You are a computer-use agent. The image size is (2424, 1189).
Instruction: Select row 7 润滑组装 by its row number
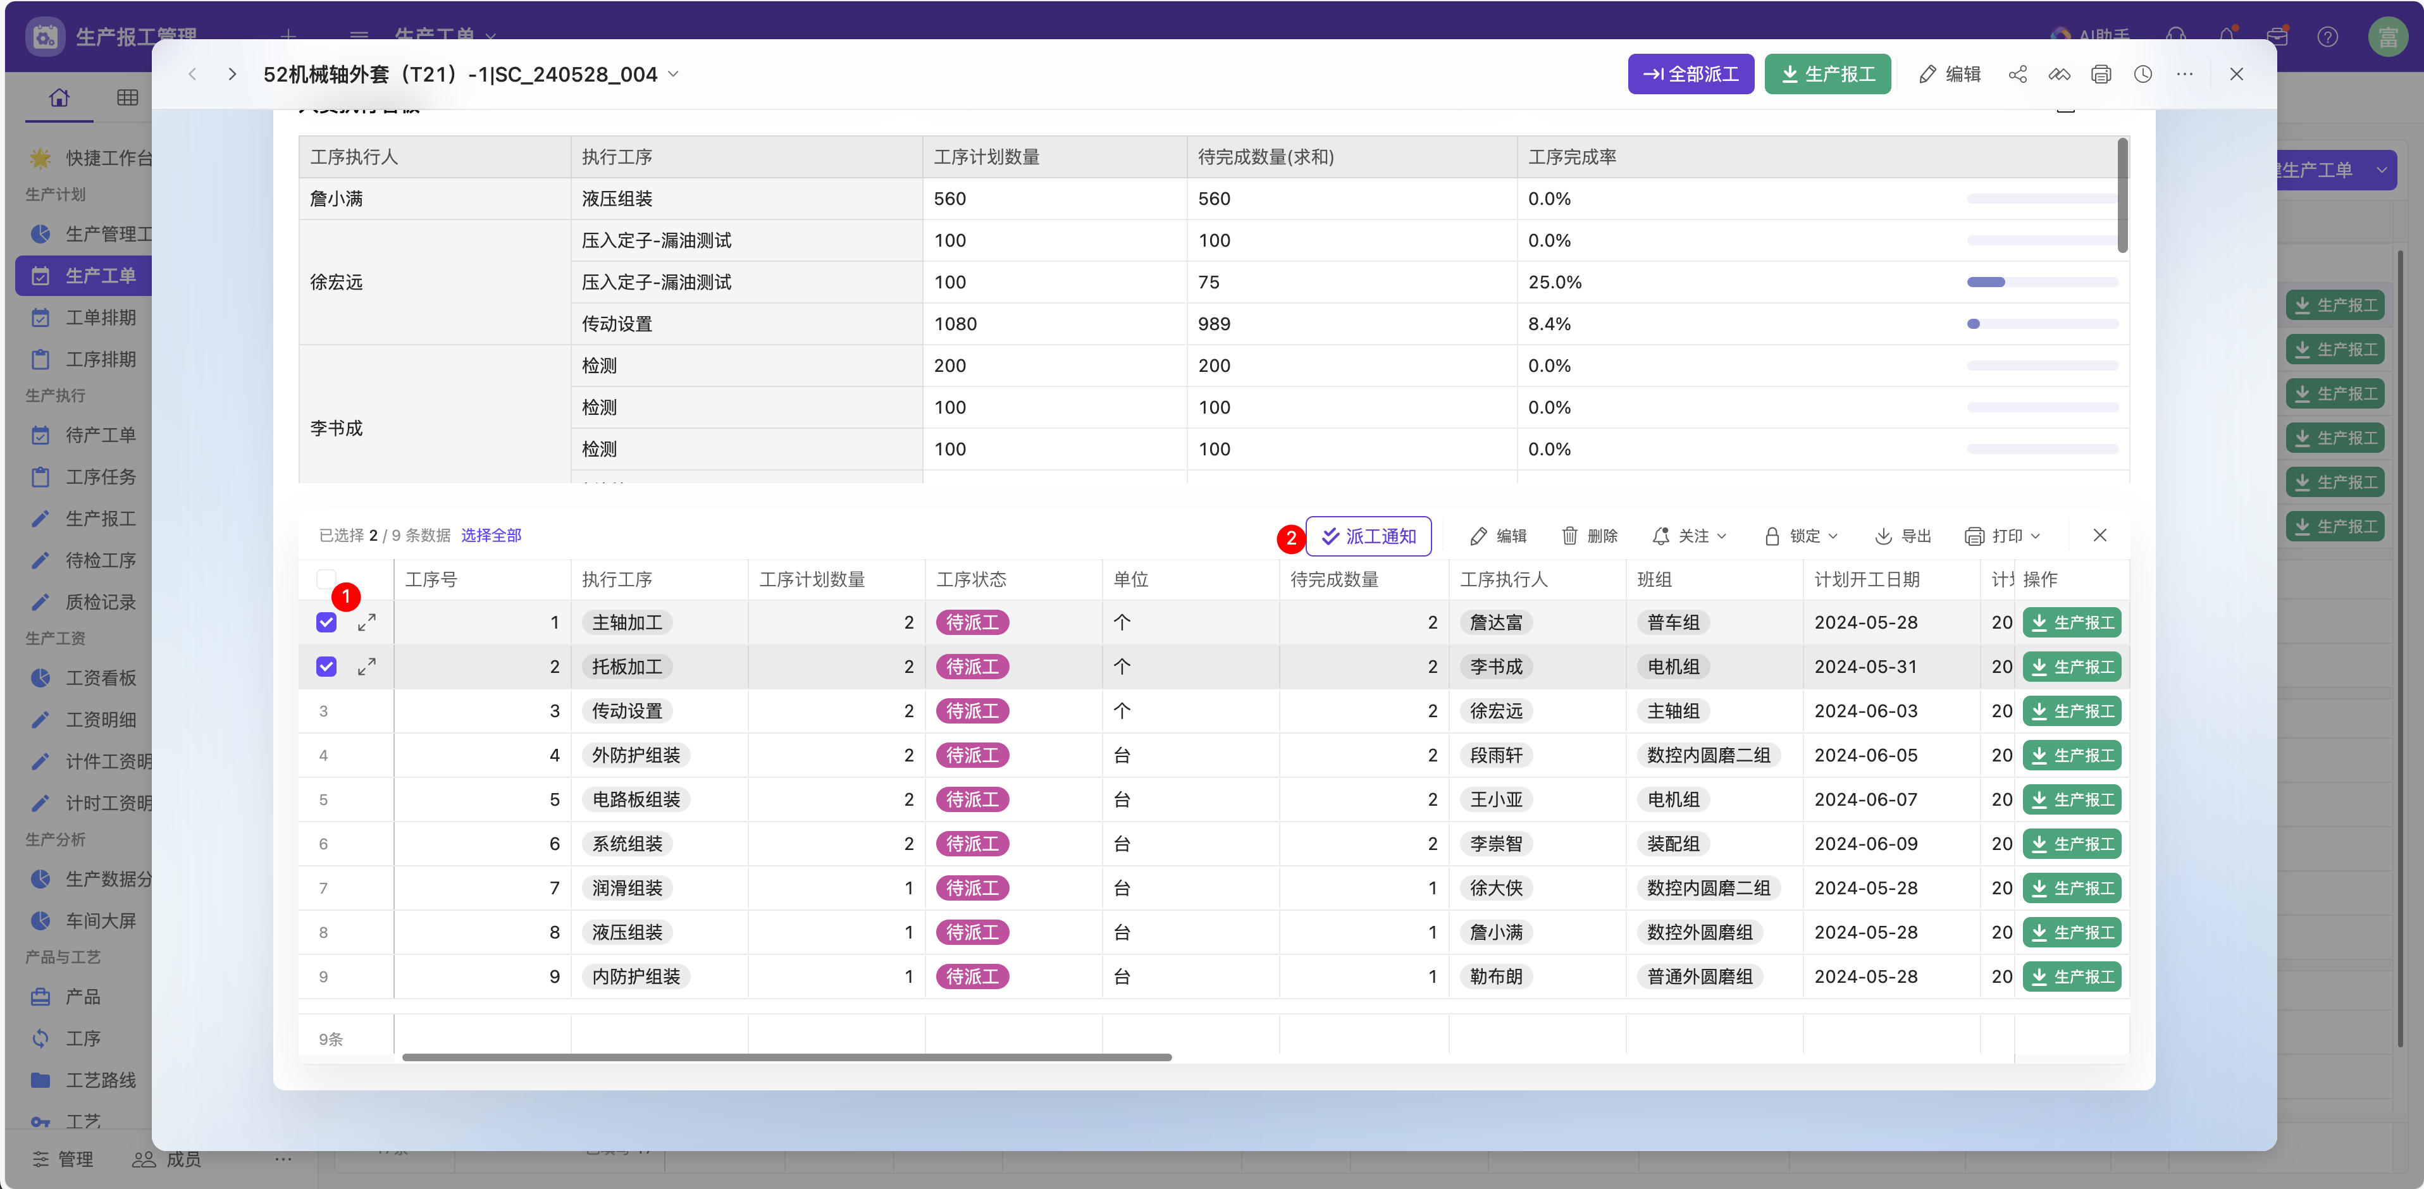[x=324, y=888]
